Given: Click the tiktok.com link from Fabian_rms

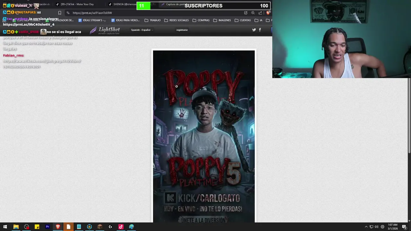Looking at the screenshot, I should 42,64.
